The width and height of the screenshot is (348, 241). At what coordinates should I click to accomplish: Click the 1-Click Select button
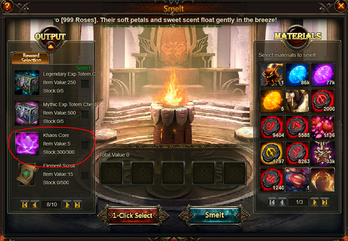pyautogui.click(x=133, y=215)
